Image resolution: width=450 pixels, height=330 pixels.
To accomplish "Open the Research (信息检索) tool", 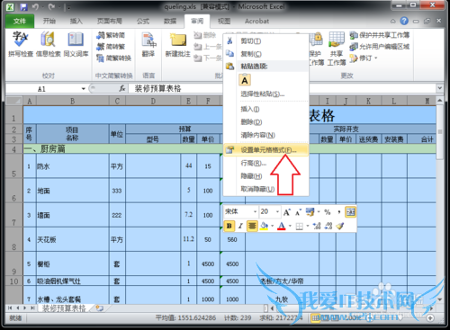I will (48, 44).
